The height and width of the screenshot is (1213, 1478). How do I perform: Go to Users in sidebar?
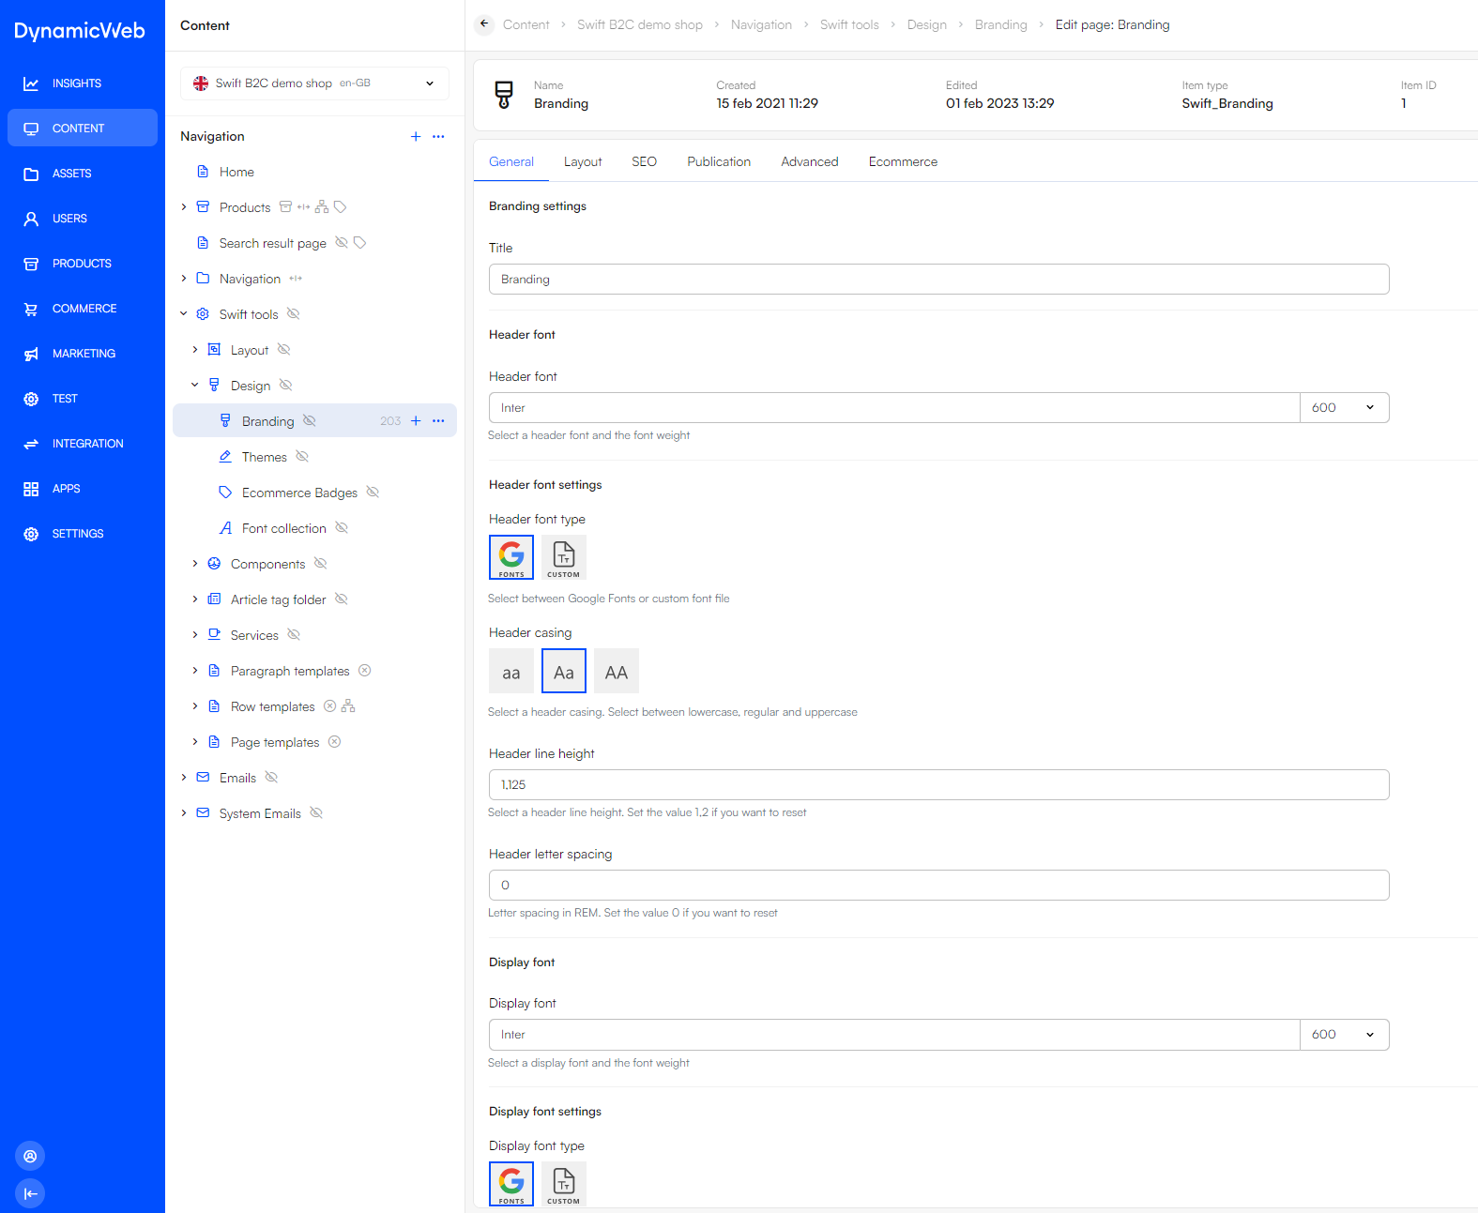click(x=83, y=219)
